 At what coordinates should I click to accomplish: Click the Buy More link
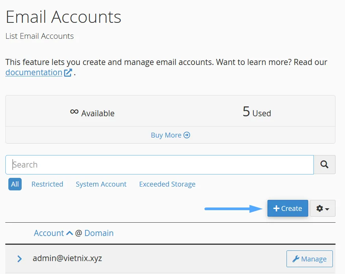(x=166, y=135)
